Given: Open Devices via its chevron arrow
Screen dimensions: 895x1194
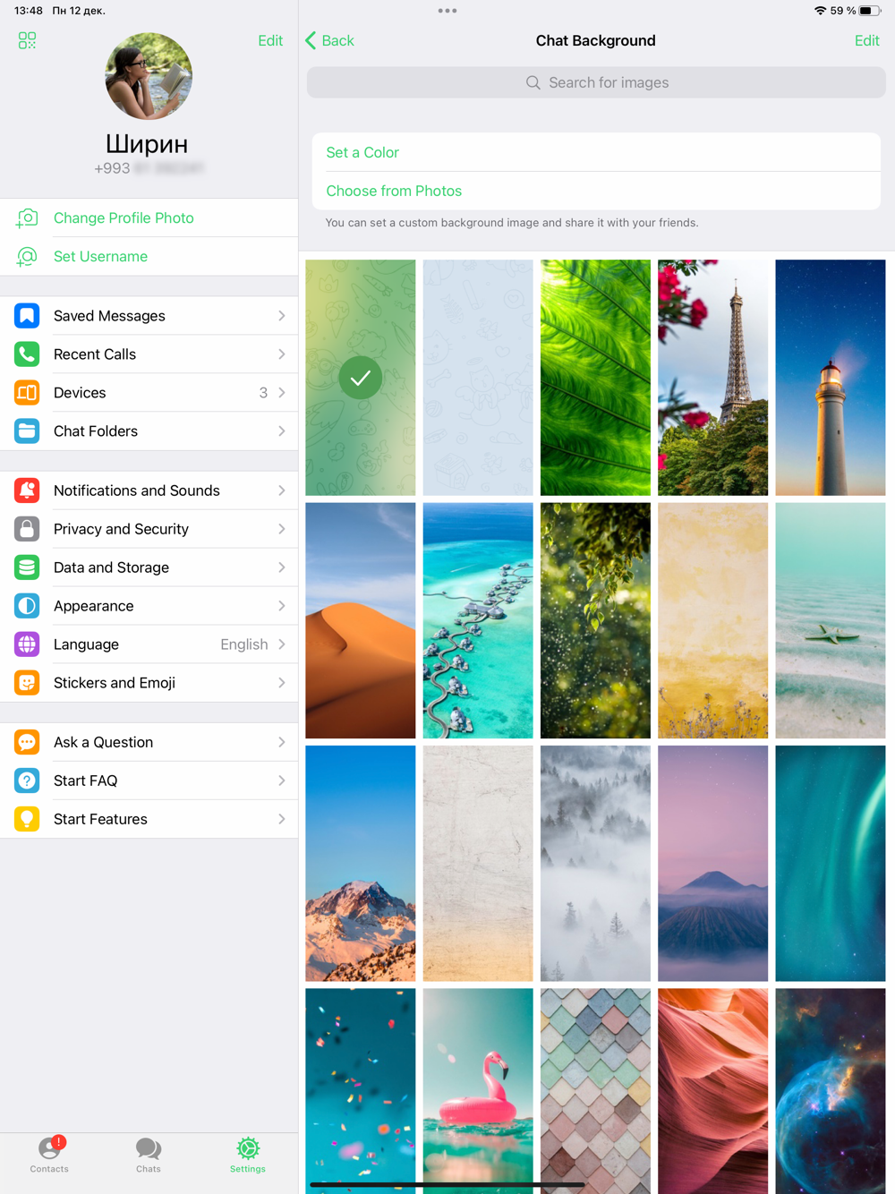Looking at the screenshot, I should (x=282, y=393).
